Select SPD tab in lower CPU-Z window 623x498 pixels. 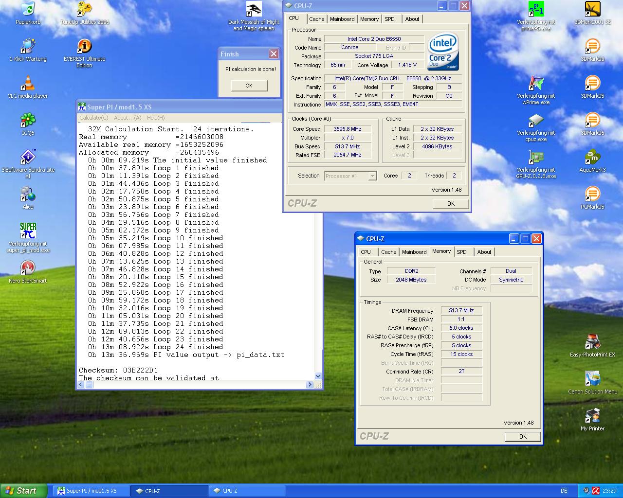pos(462,252)
